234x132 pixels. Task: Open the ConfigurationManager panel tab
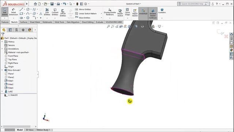(x=16, y=30)
